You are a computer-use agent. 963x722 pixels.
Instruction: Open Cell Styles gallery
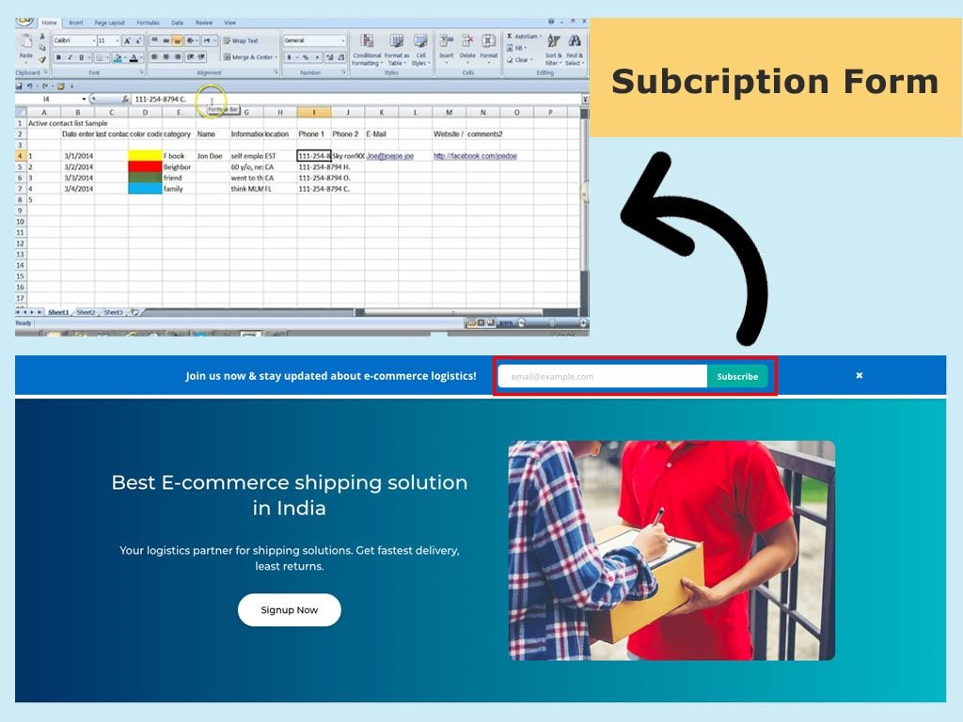(420, 50)
